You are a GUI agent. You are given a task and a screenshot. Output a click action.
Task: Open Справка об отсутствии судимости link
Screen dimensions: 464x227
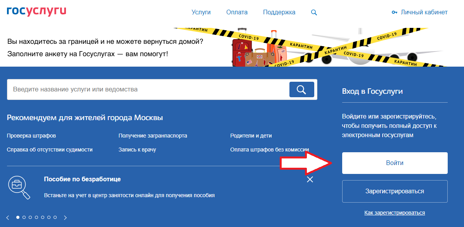coord(50,150)
